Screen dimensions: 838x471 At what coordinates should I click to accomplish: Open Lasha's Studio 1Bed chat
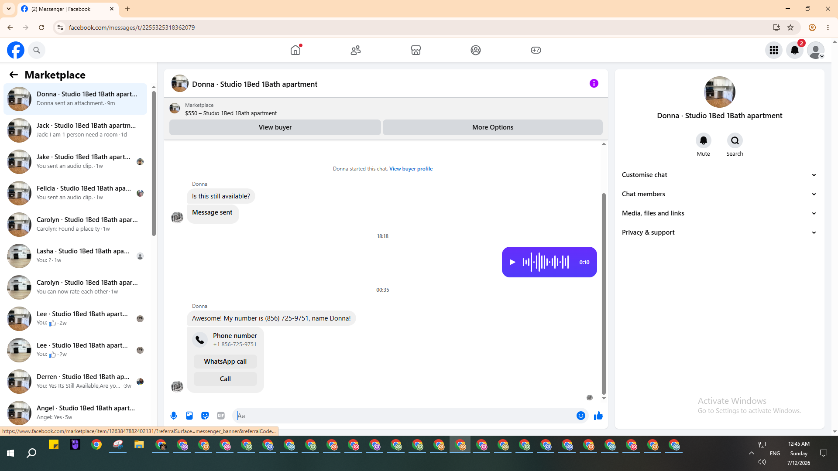[75, 256]
